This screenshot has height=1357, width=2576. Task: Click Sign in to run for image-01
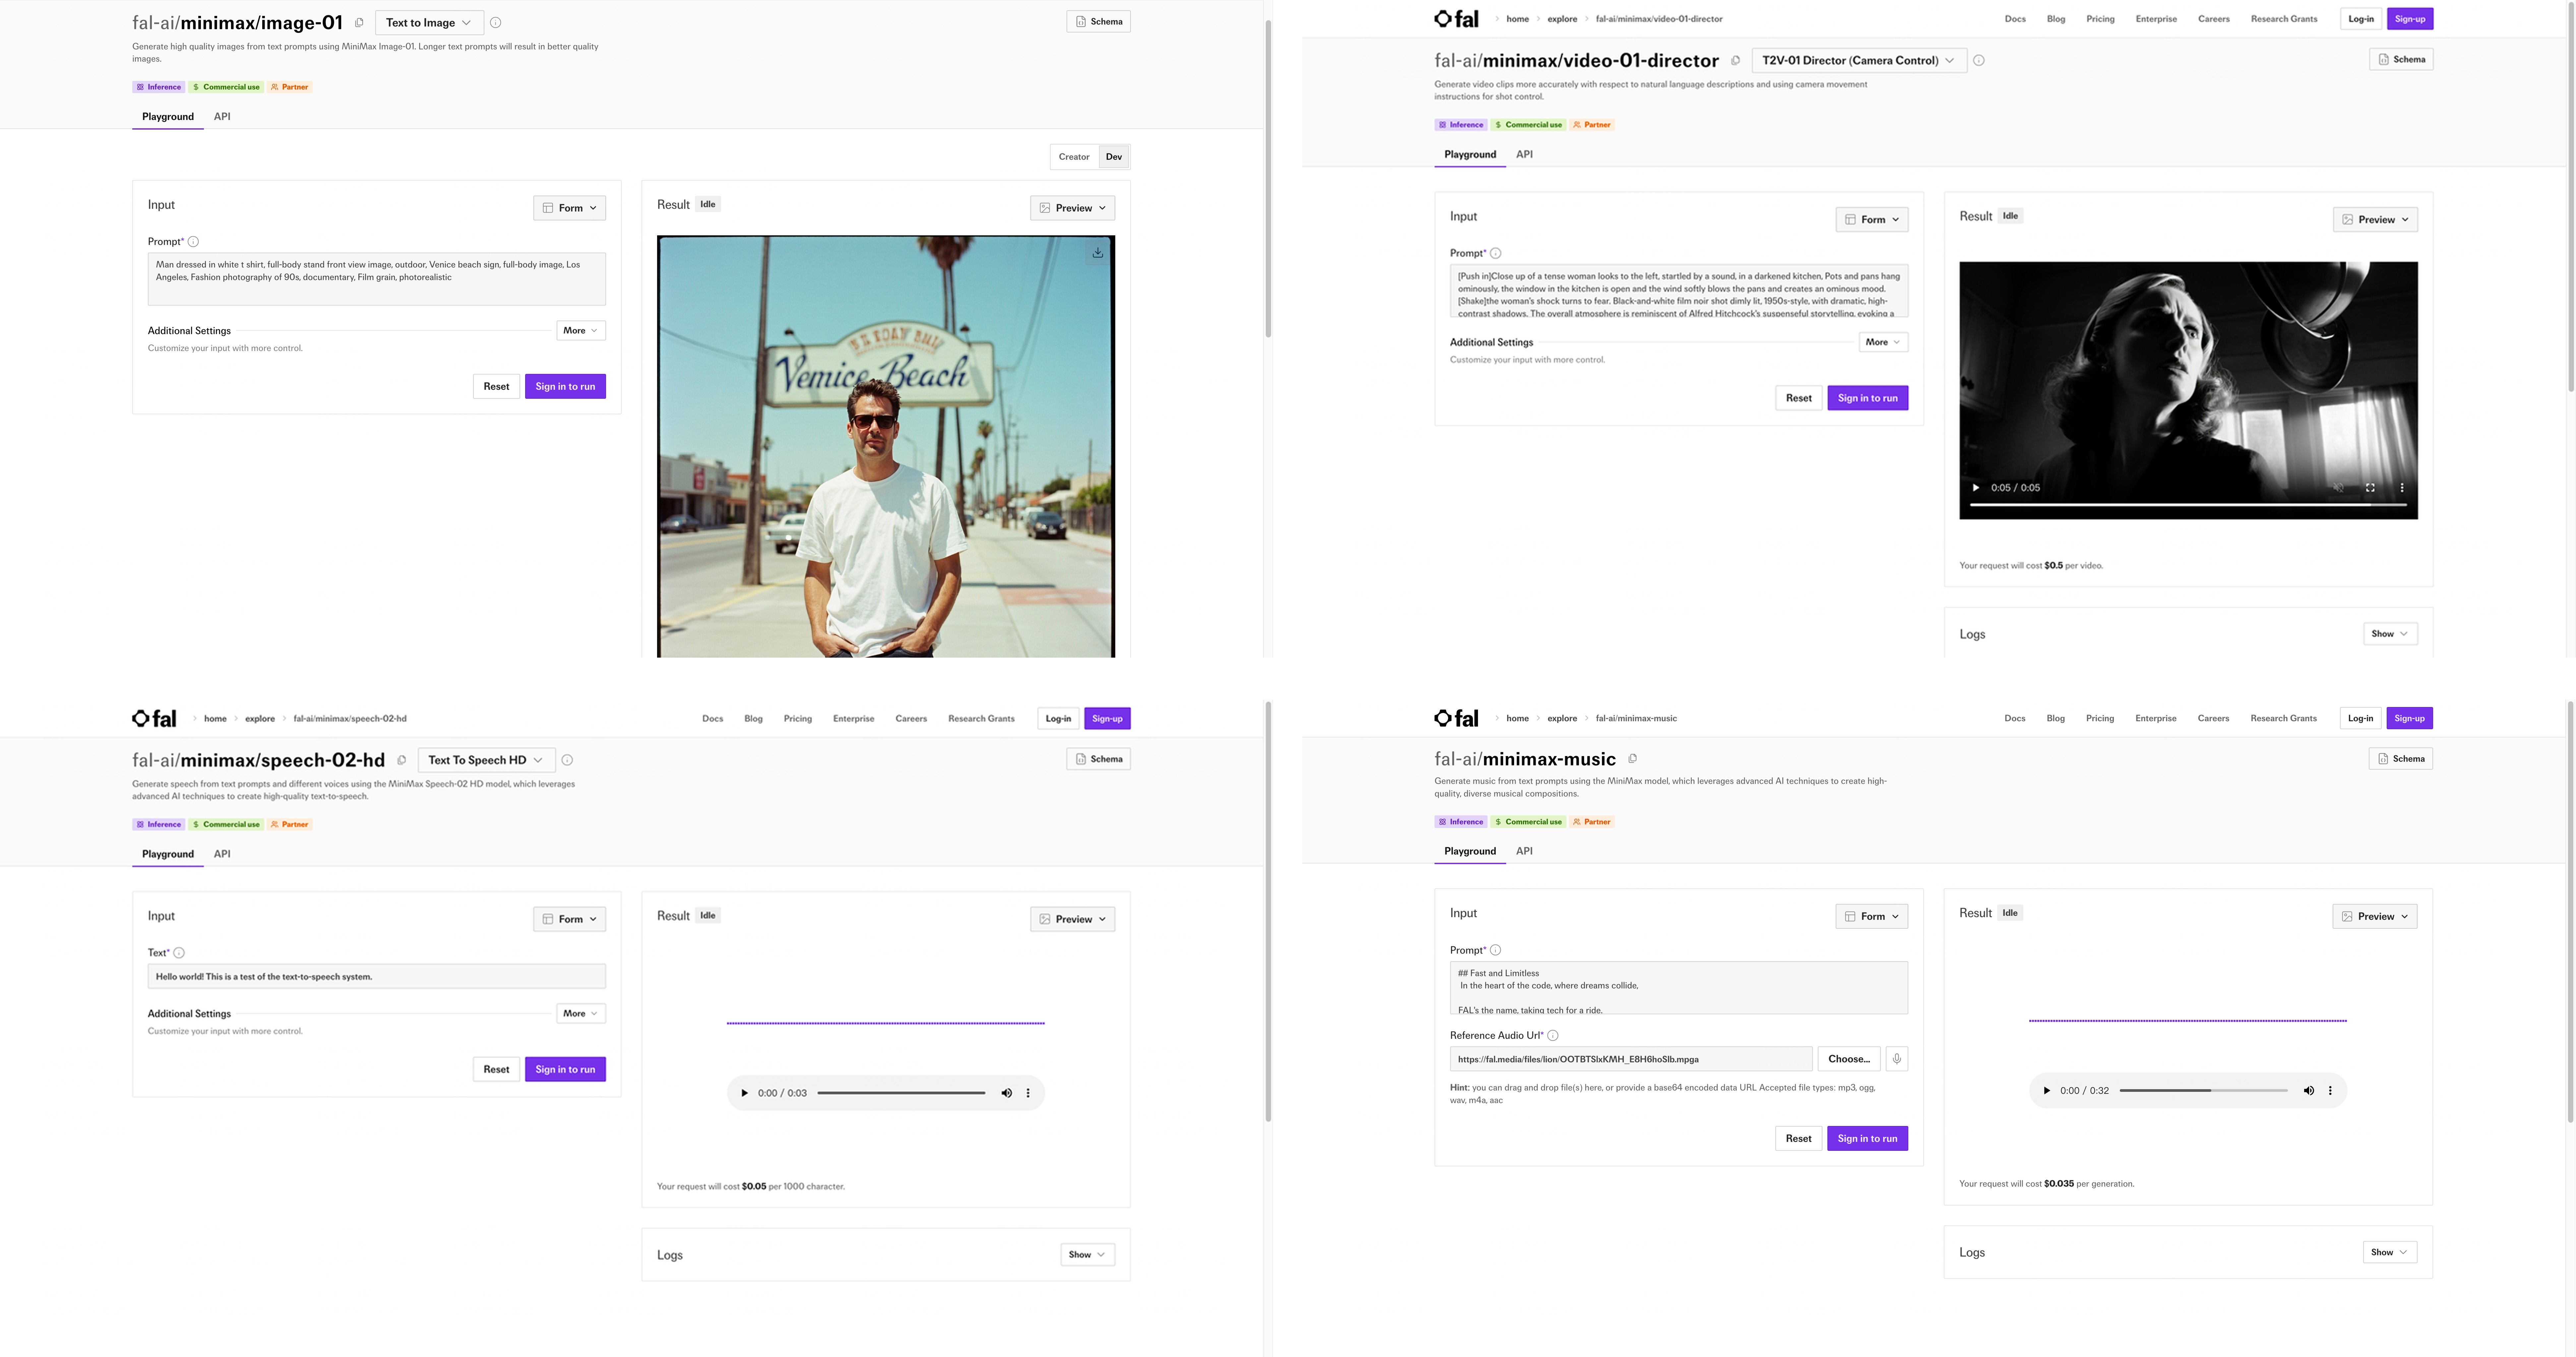point(565,387)
